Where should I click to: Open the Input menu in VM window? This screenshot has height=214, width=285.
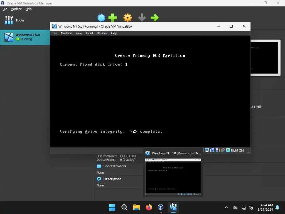pos(89,33)
